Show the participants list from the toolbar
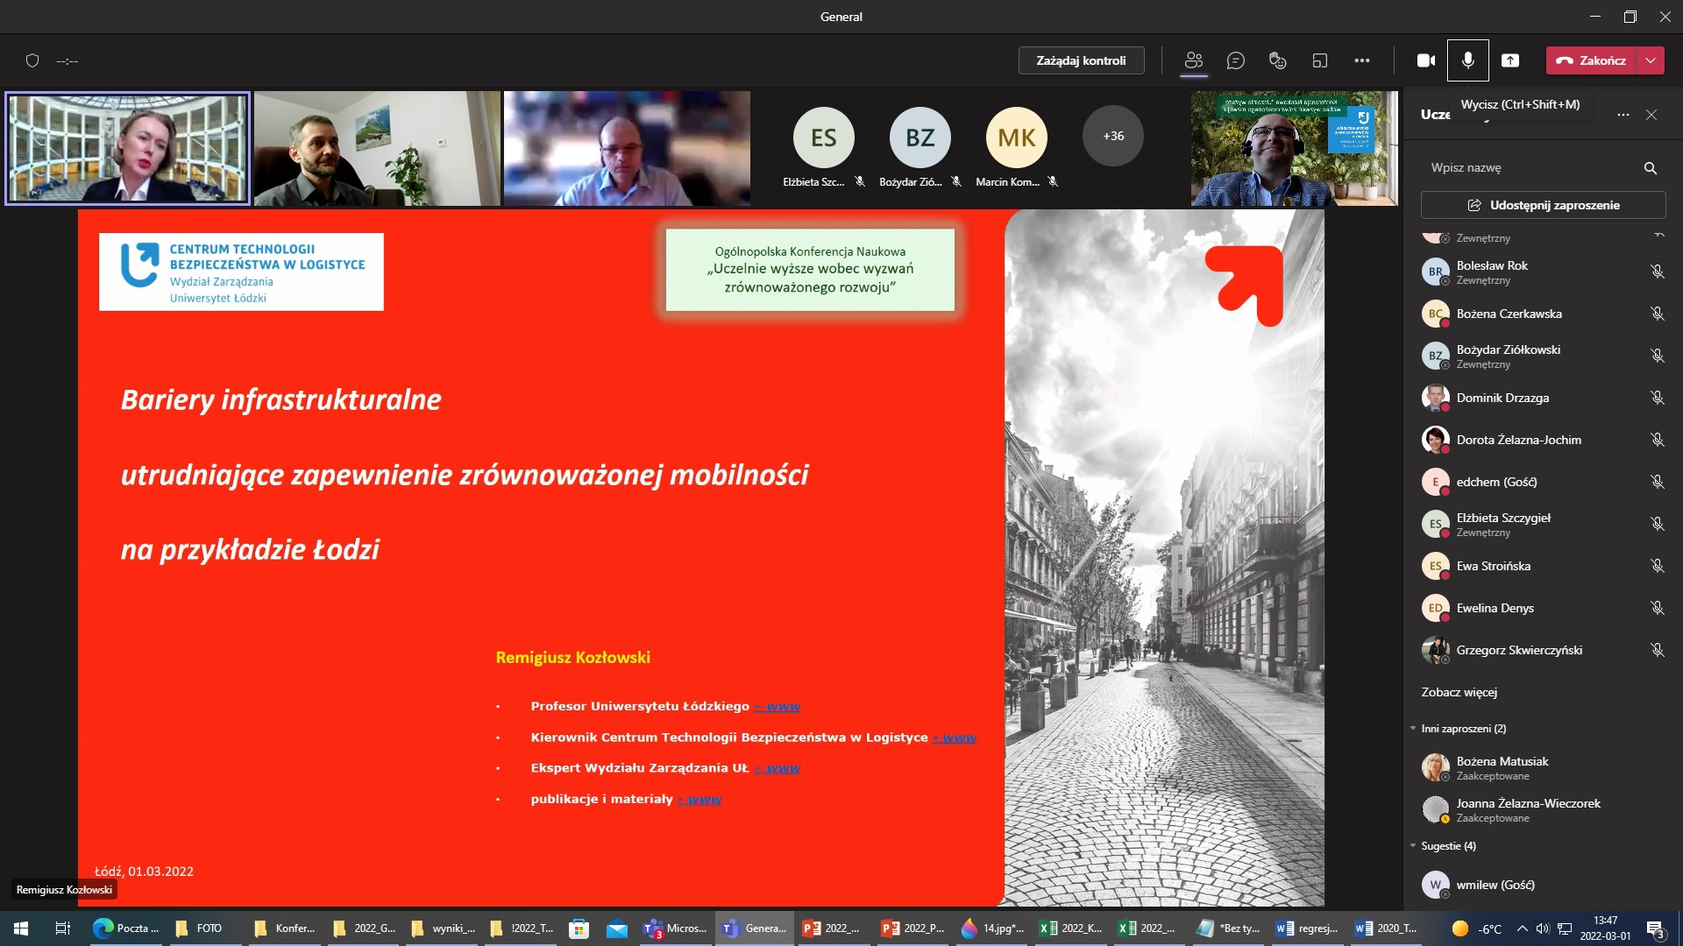Image resolution: width=1683 pixels, height=946 pixels. click(1194, 60)
